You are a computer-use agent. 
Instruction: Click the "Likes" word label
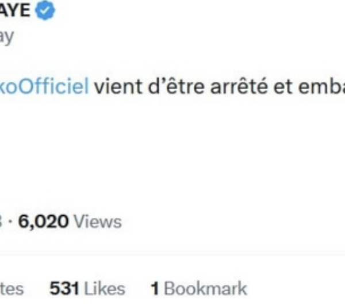[x=105, y=288]
